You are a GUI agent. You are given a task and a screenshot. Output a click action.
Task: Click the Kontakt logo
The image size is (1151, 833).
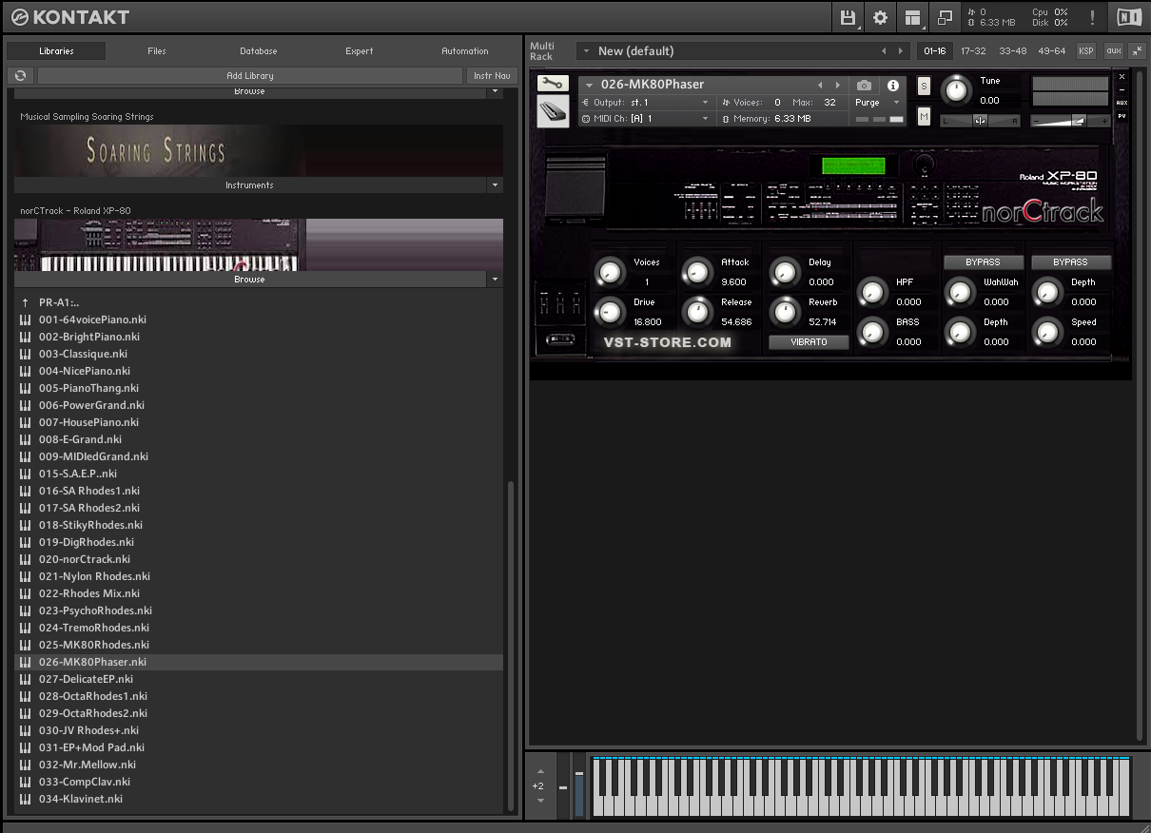[70, 17]
